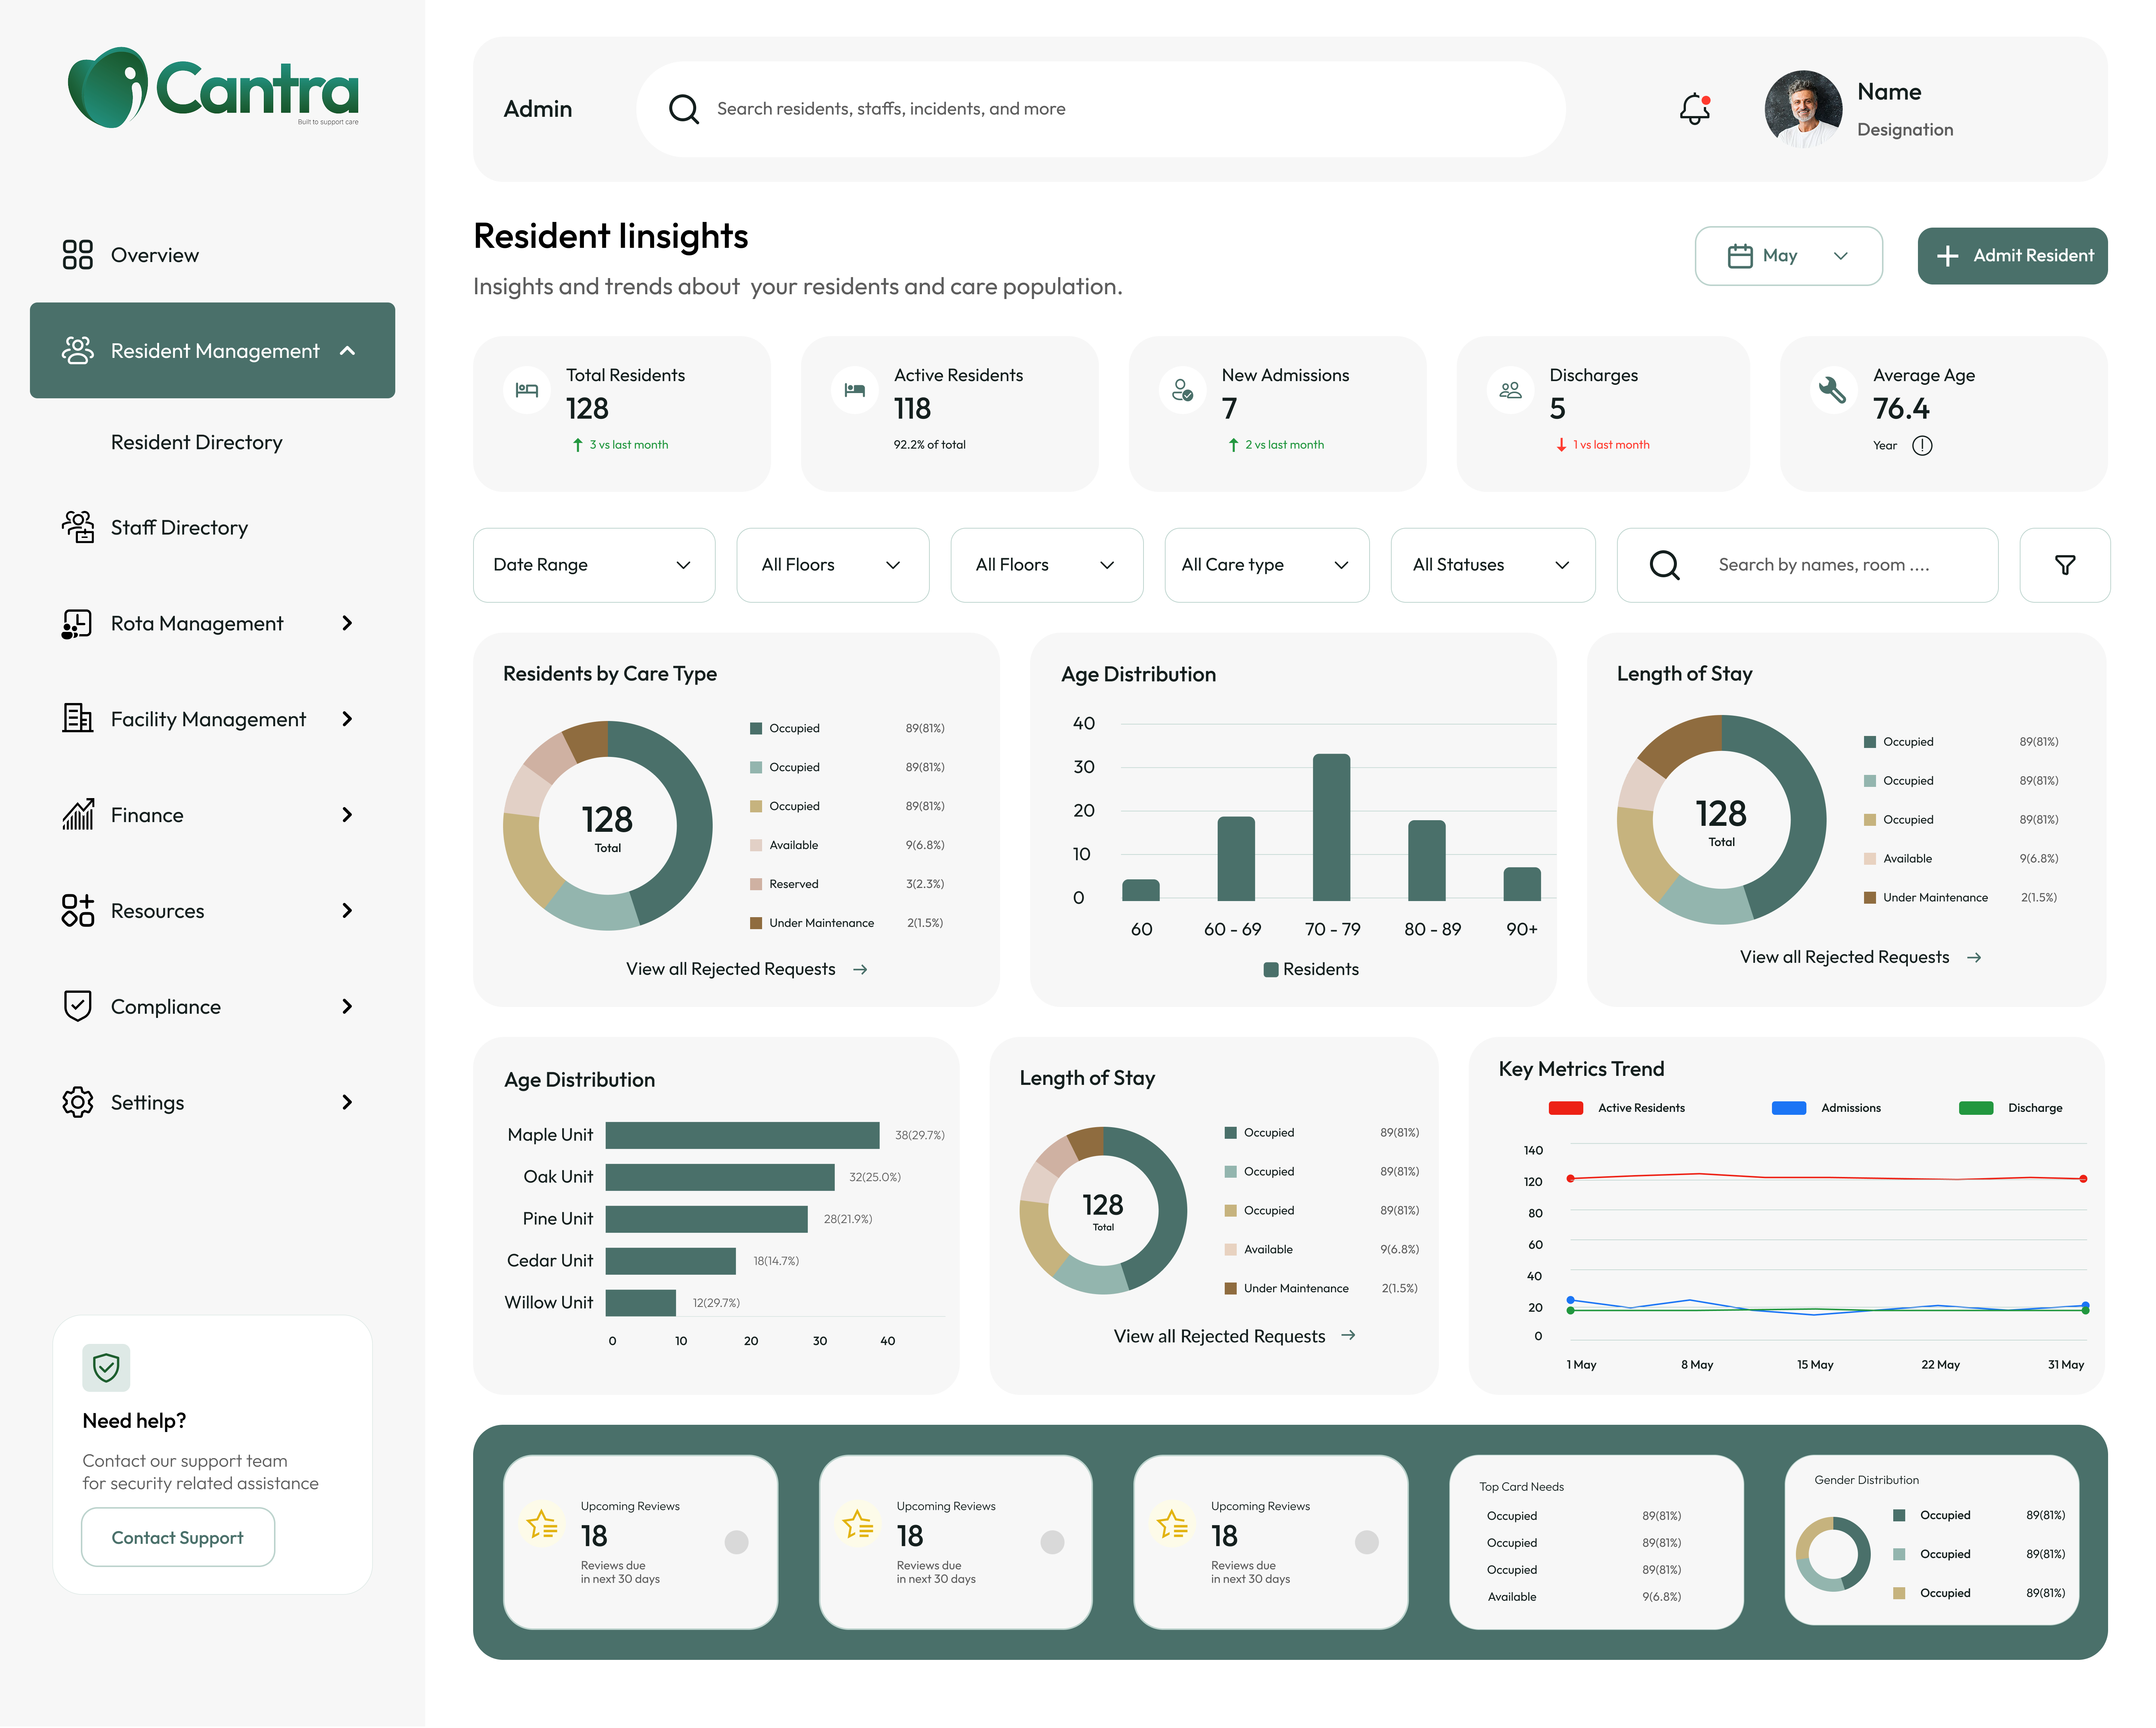
Task: Toggle the grey dot on second Upcoming Reviews card
Action: tap(1052, 1542)
